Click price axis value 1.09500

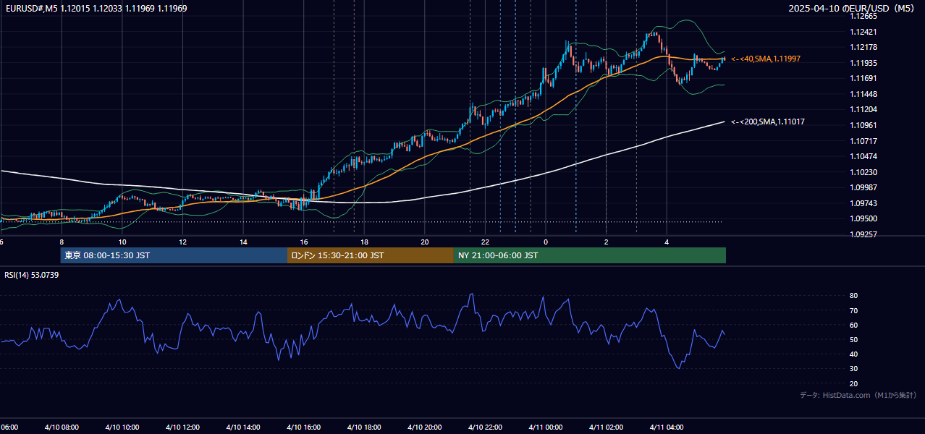[x=863, y=218]
